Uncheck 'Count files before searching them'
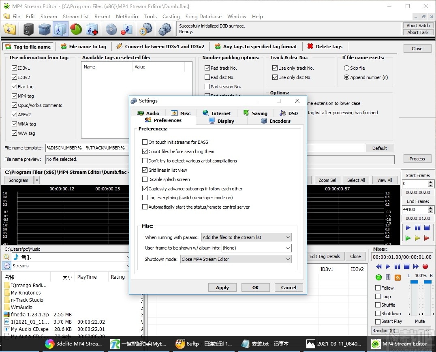 [145, 151]
